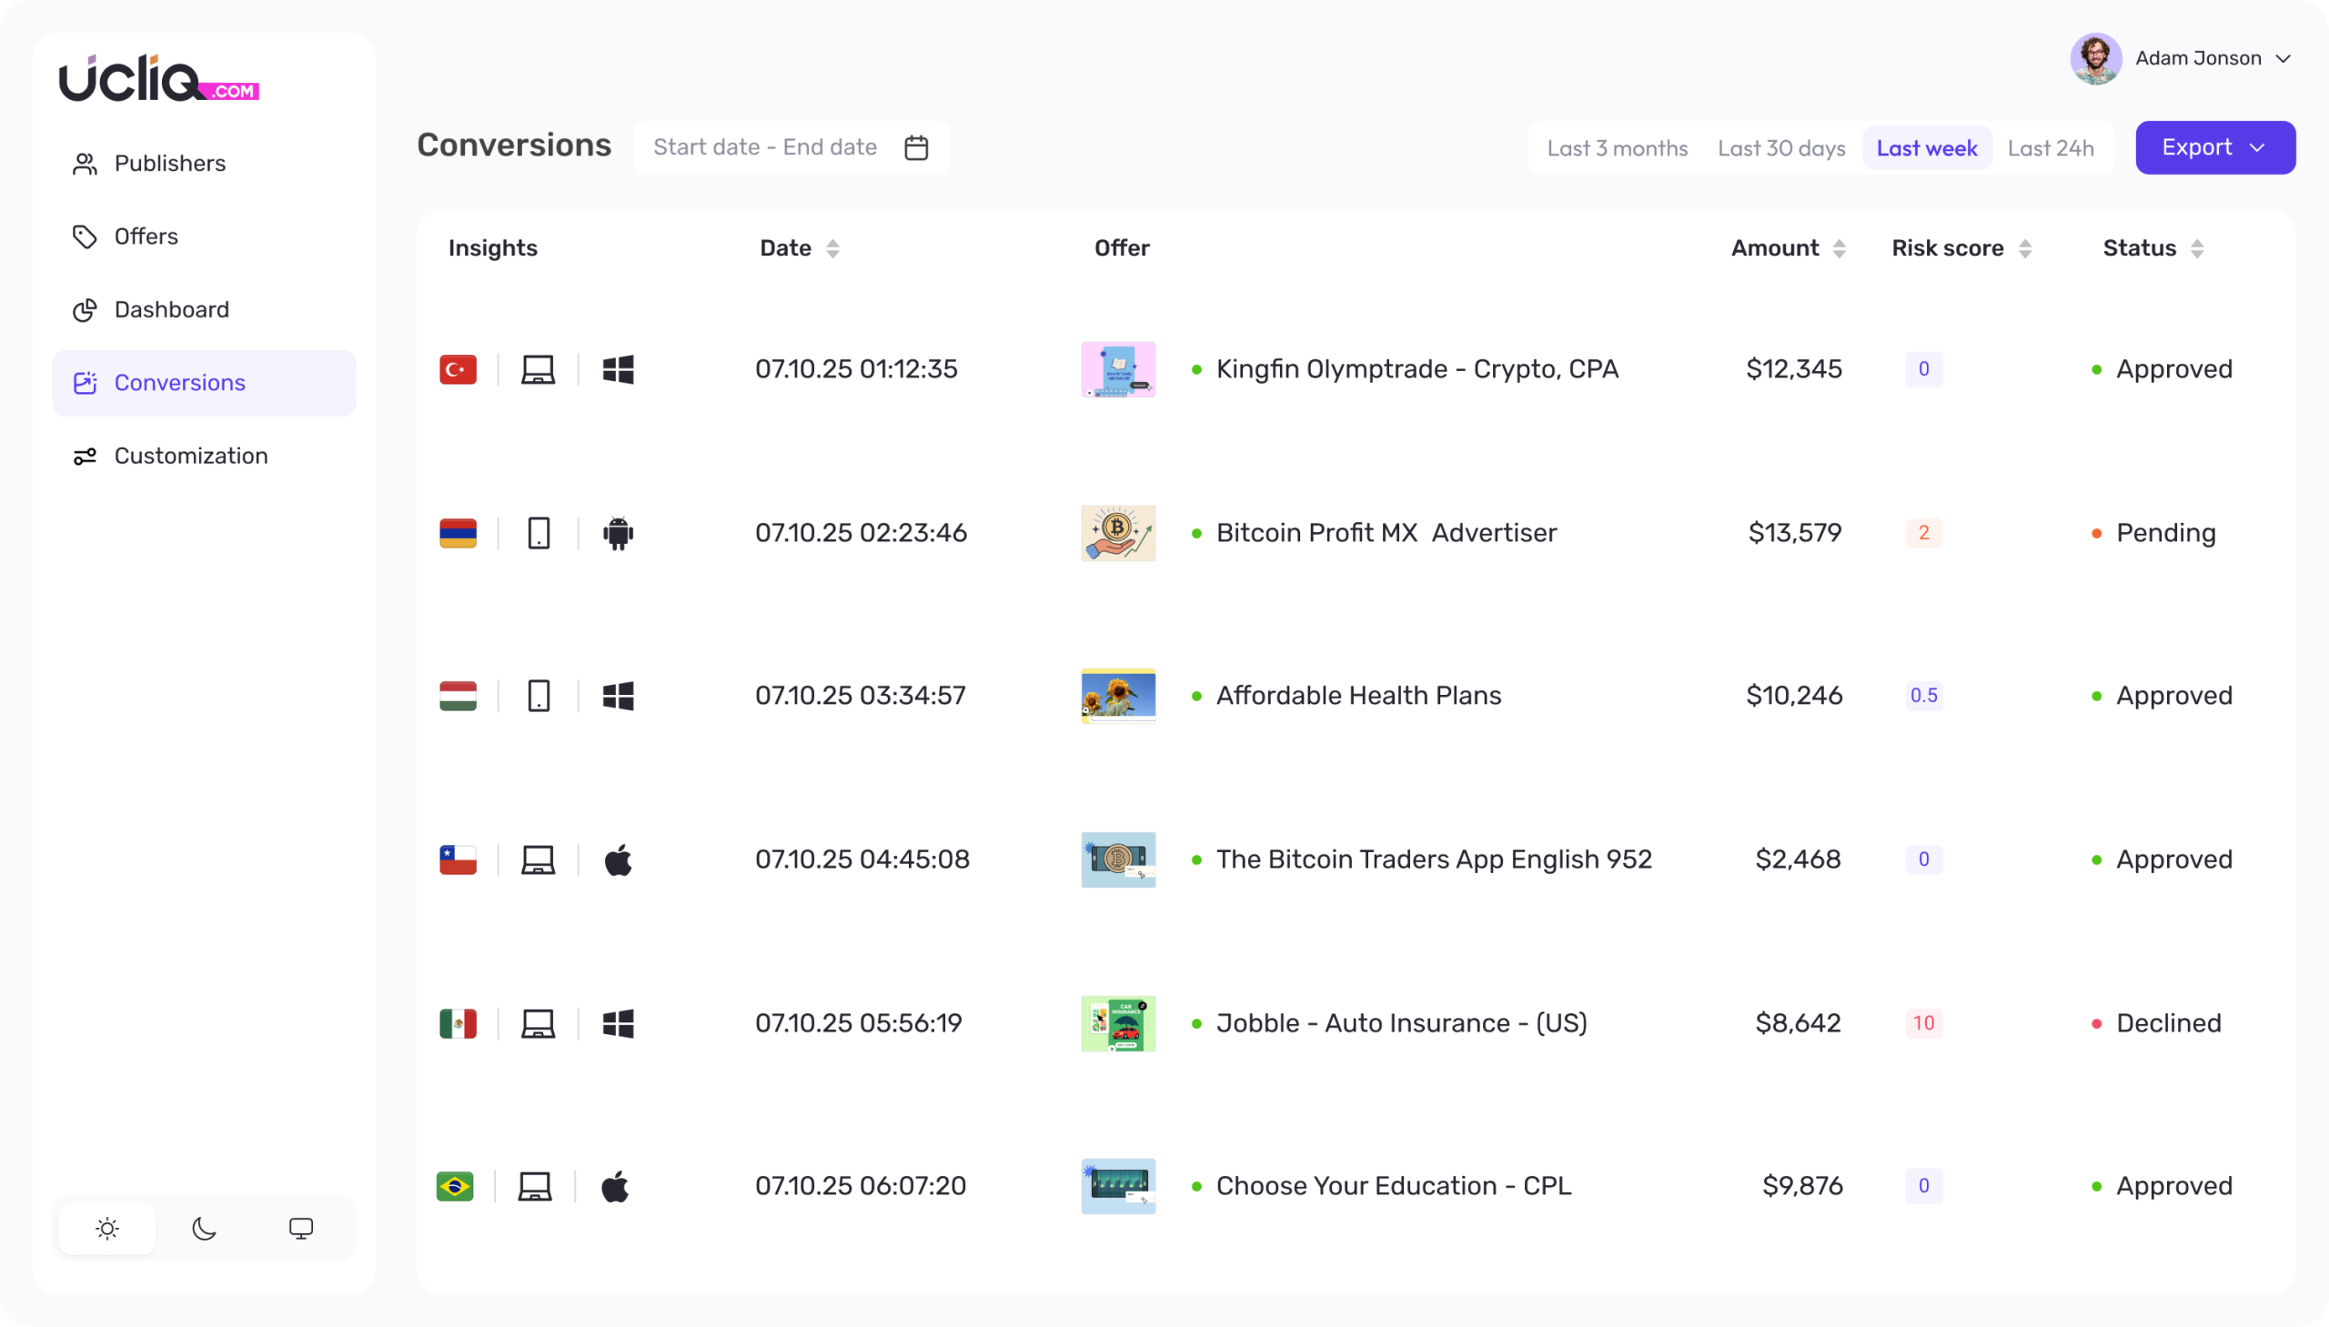Click the phone device icon in Hungary row
The height and width of the screenshot is (1327, 2329).
coord(539,697)
